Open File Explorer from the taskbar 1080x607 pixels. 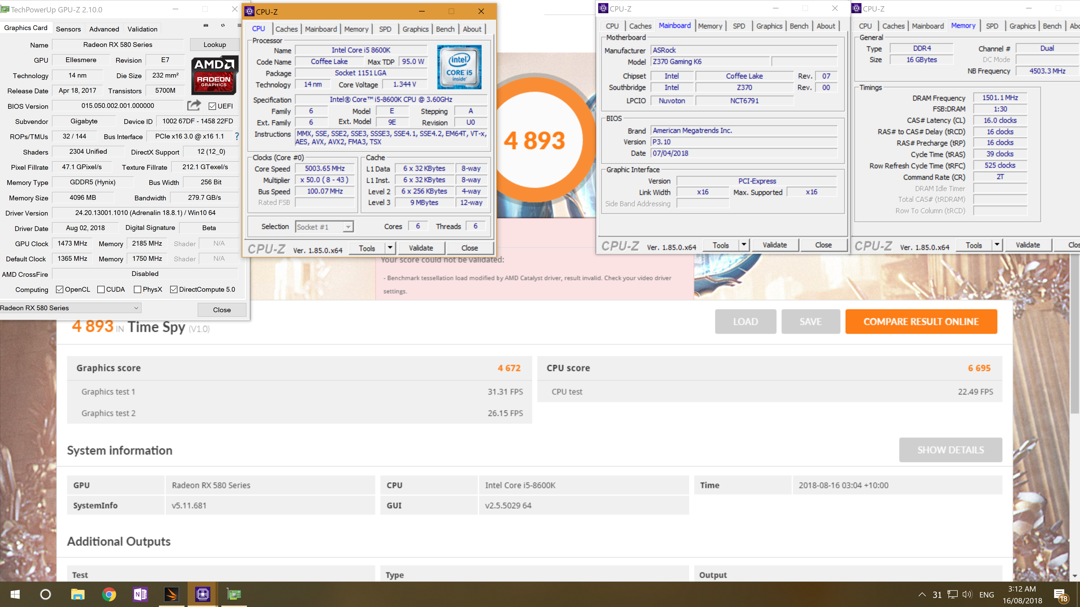pos(78,594)
